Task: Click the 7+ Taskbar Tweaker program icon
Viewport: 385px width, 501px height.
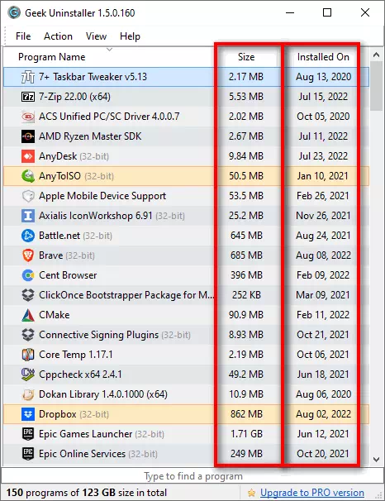Action: click(x=28, y=77)
